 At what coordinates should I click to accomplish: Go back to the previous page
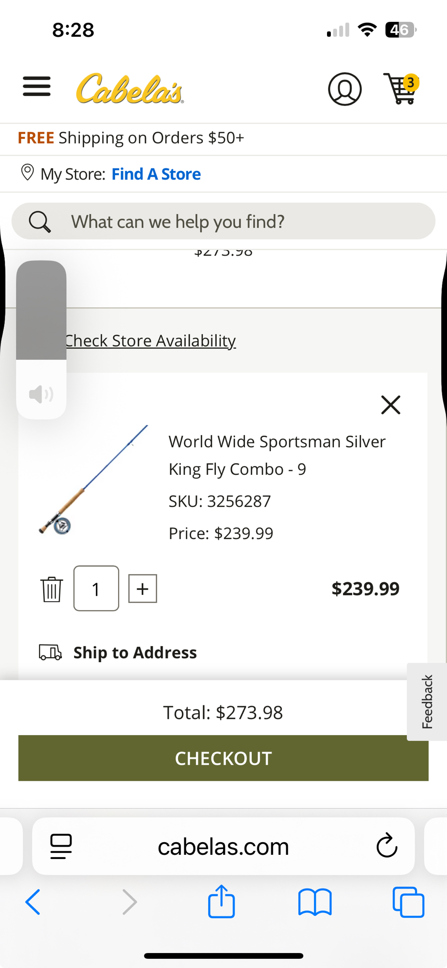(x=33, y=902)
